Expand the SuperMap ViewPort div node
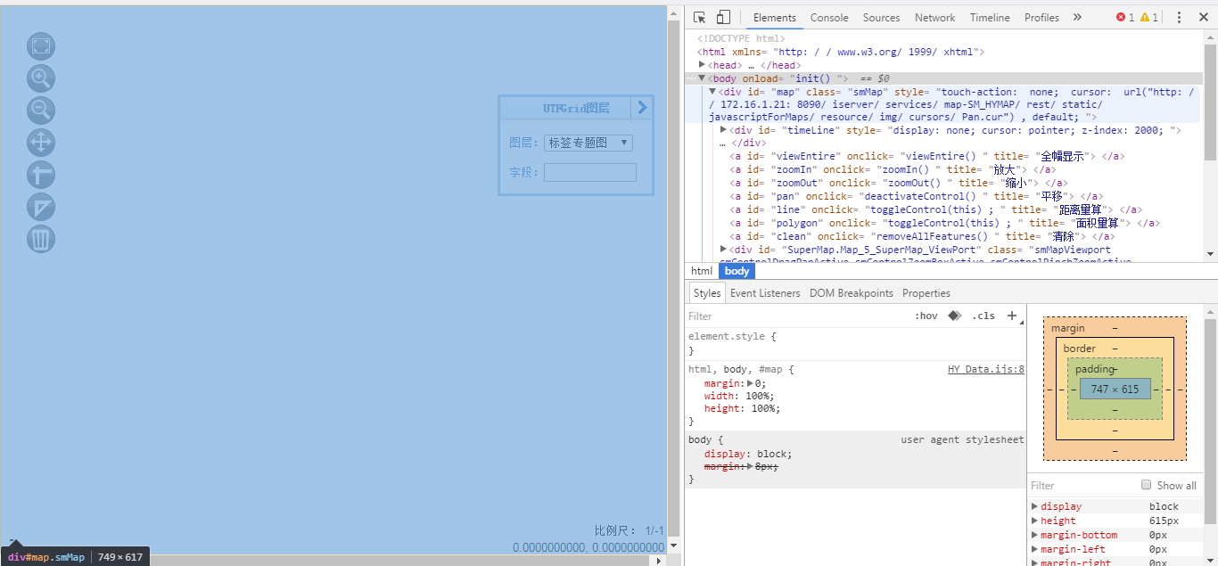Screen dimensions: 1218x566 coord(724,250)
